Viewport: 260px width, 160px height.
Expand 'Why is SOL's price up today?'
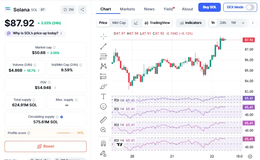(x=35, y=33)
